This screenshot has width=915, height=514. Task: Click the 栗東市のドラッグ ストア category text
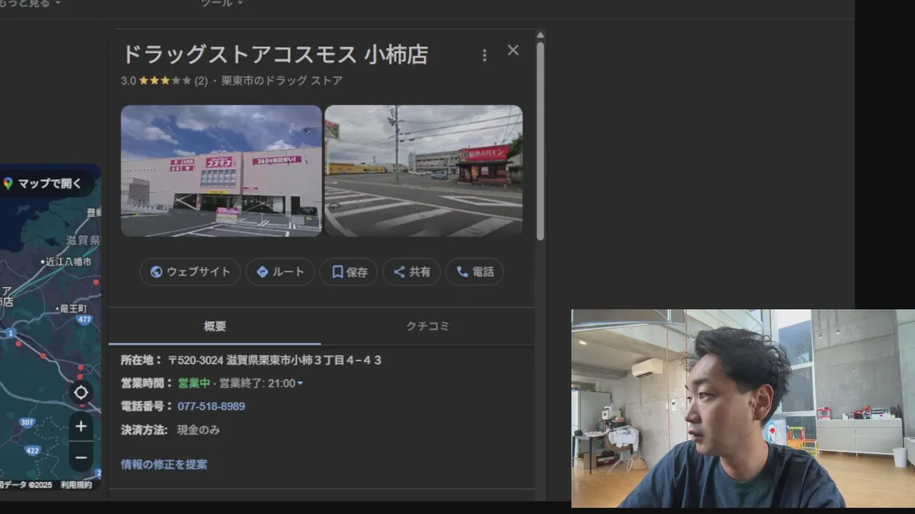(x=282, y=81)
